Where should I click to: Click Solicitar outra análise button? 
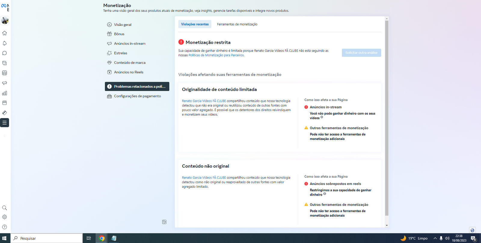(361, 53)
